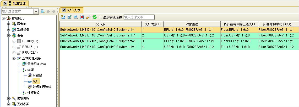Viewport: 299px width, 107px height.
Task: Click cell BPL1(1.1.10):0--R8928FA(52.1.1):1
Action: tap(192, 41)
